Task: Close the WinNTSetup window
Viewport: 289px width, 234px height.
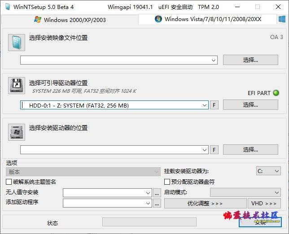Action: [278, 7]
